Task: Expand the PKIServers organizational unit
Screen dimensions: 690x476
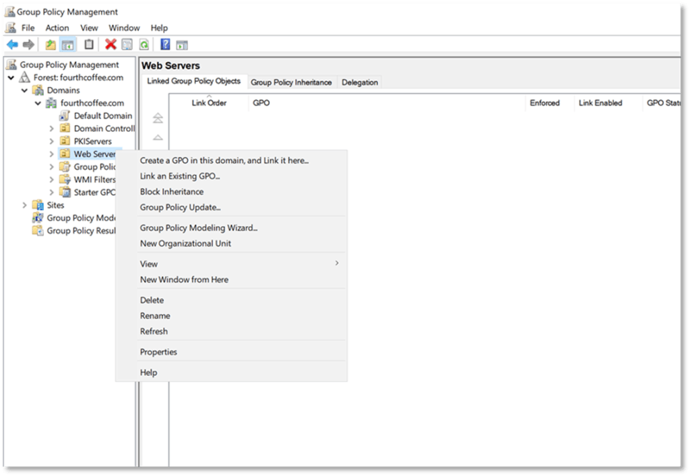Action: pyautogui.click(x=52, y=141)
